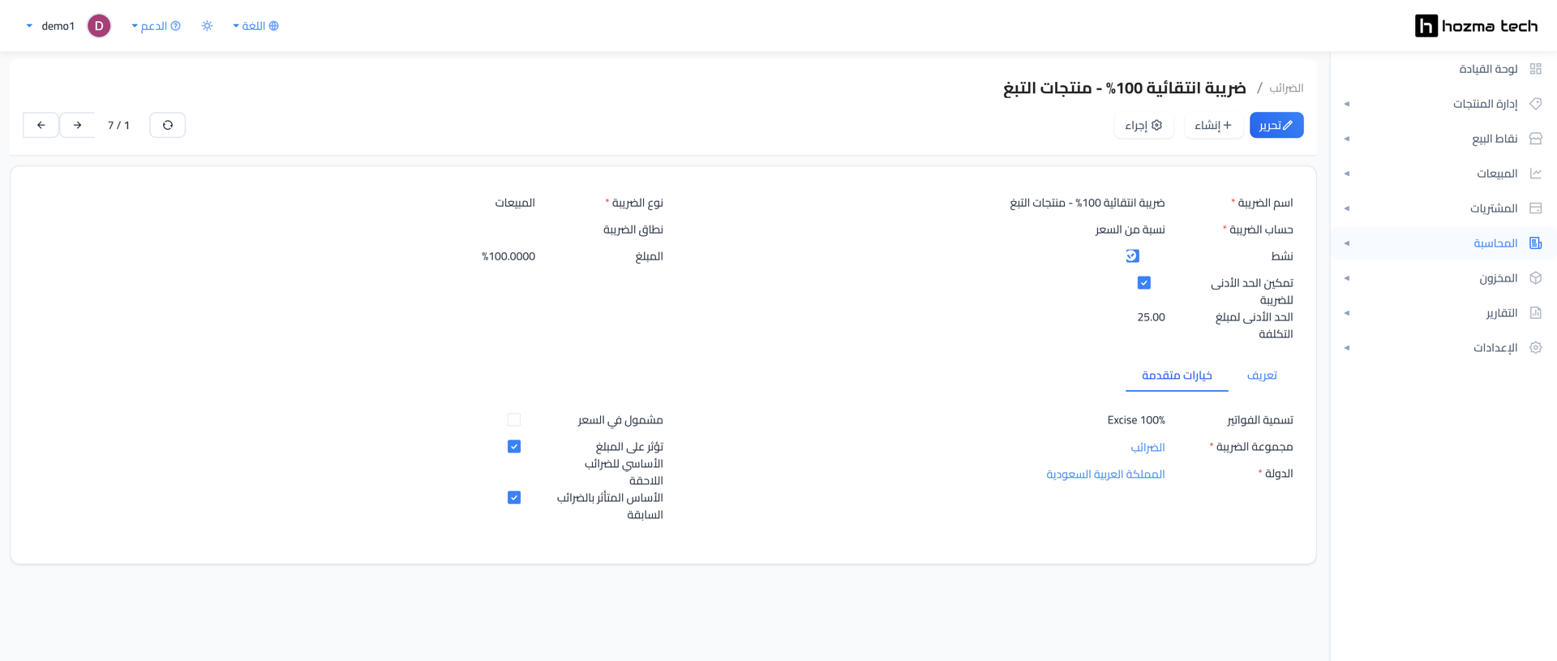Open the اللغة language dropdown
The image size is (1557, 661).
(255, 26)
